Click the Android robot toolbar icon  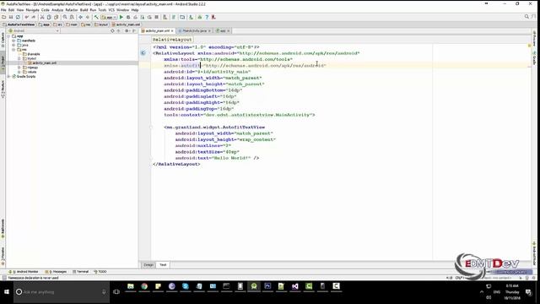tap(199, 17)
